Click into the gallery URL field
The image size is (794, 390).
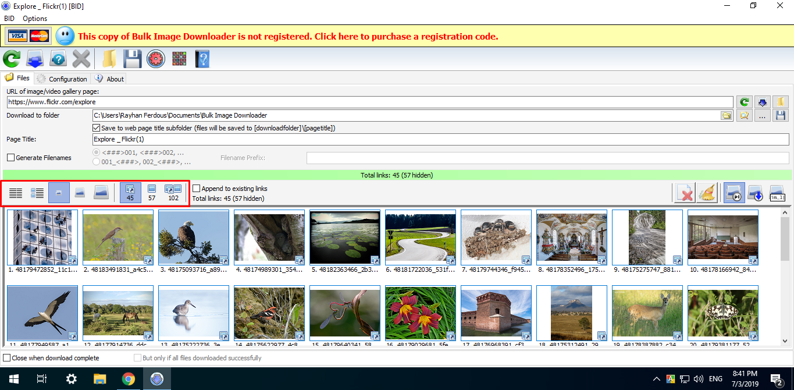point(370,102)
